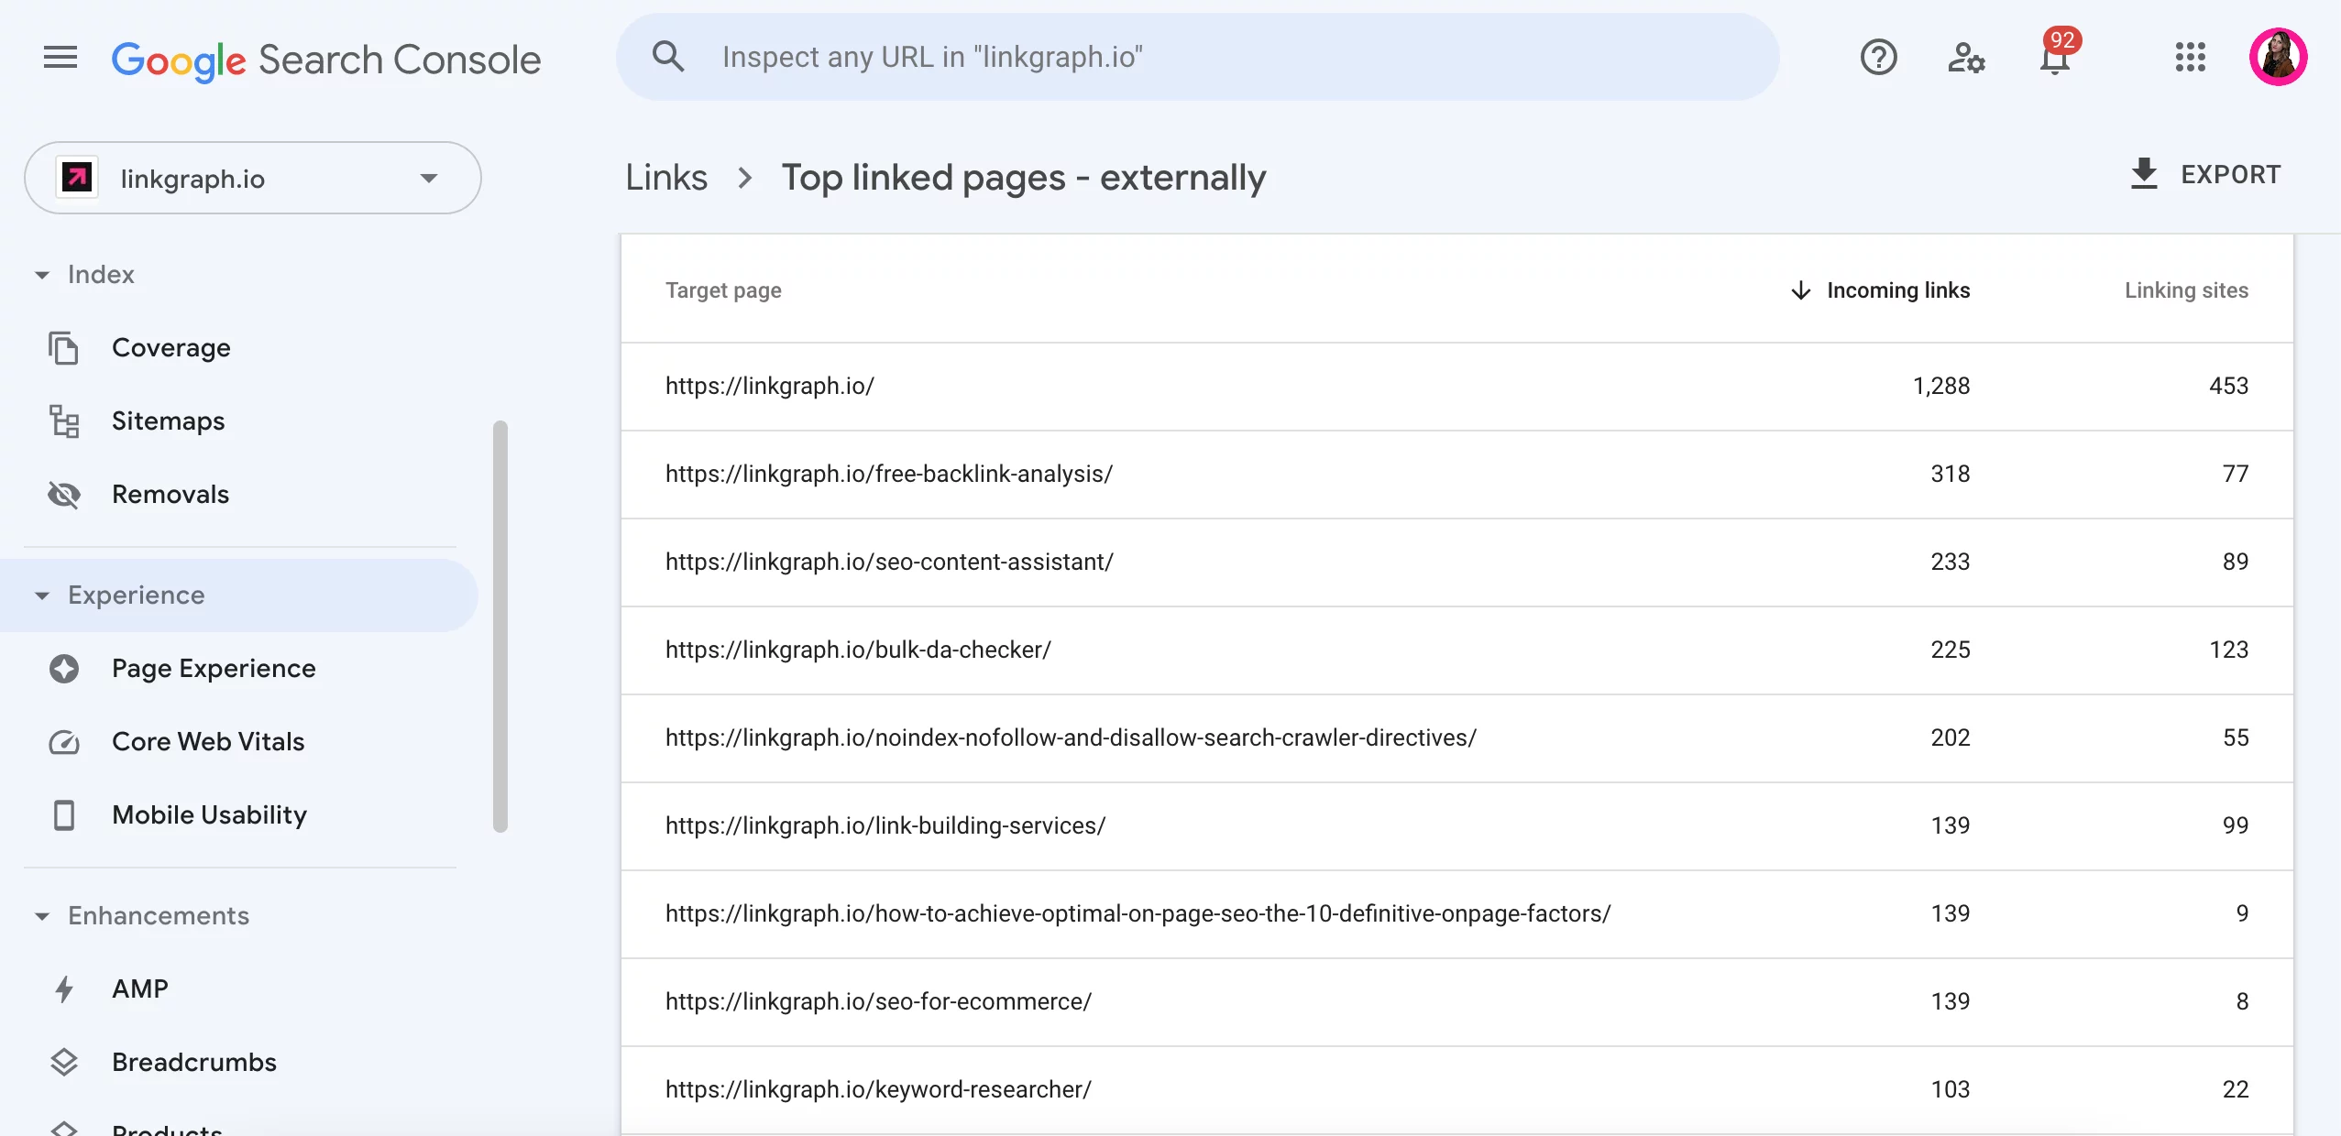
Task: Toggle the linkgraph.io property dropdown
Action: click(427, 178)
